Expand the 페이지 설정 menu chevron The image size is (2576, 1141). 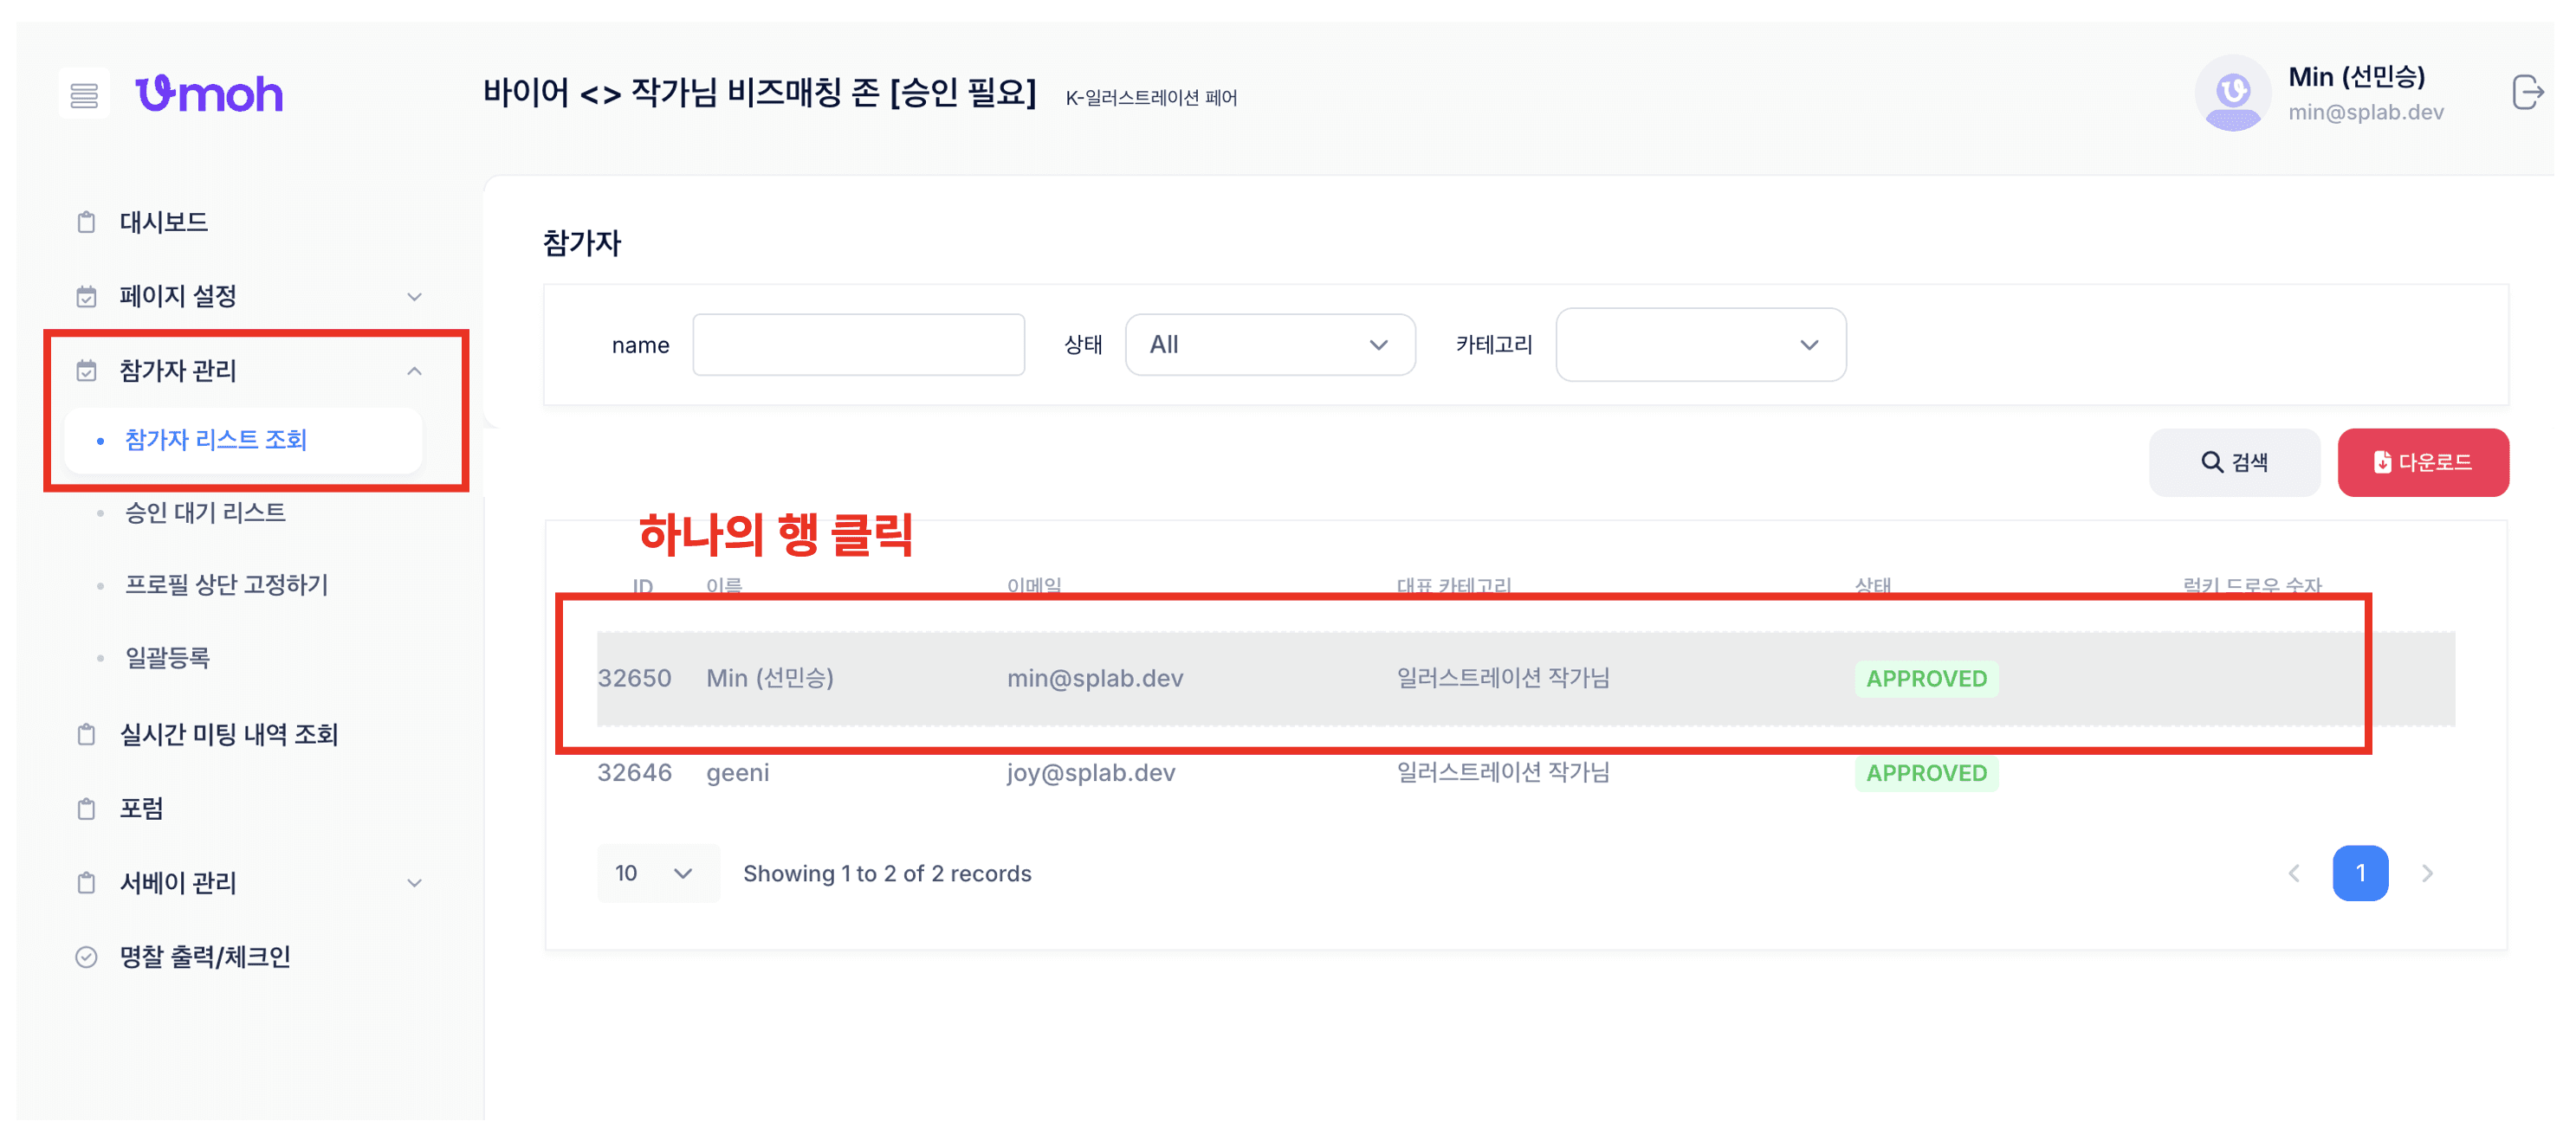click(x=414, y=297)
